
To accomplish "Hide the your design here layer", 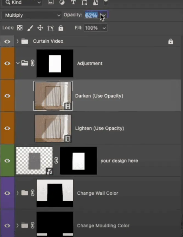I will point(7,161).
